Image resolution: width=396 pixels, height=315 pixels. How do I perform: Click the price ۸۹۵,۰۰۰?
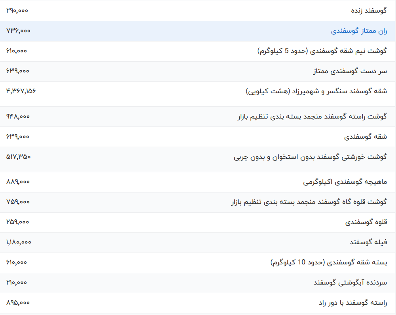(18, 303)
